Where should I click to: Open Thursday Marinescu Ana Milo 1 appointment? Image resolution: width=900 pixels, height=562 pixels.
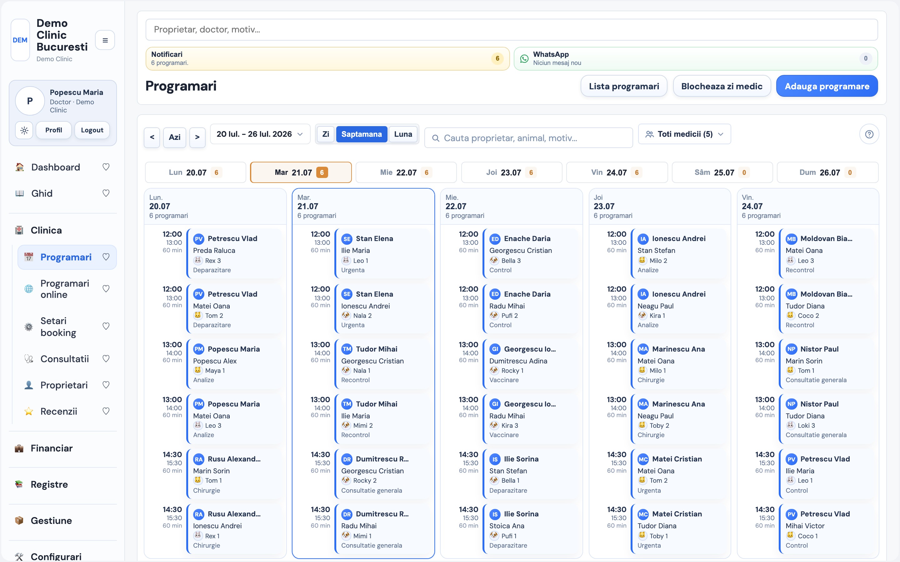click(678, 364)
